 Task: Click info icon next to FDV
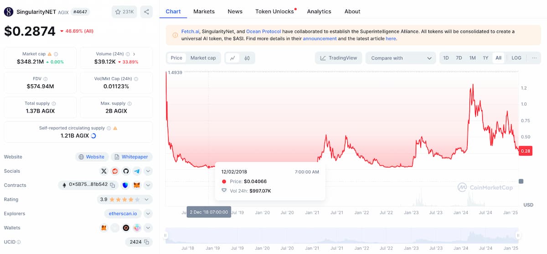click(x=46, y=79)
